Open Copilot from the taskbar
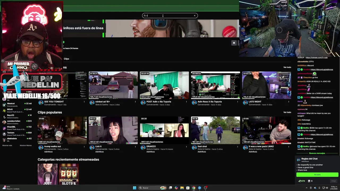Screen dimensions: 340x191 pyautogui.click(x=176, y=188)
